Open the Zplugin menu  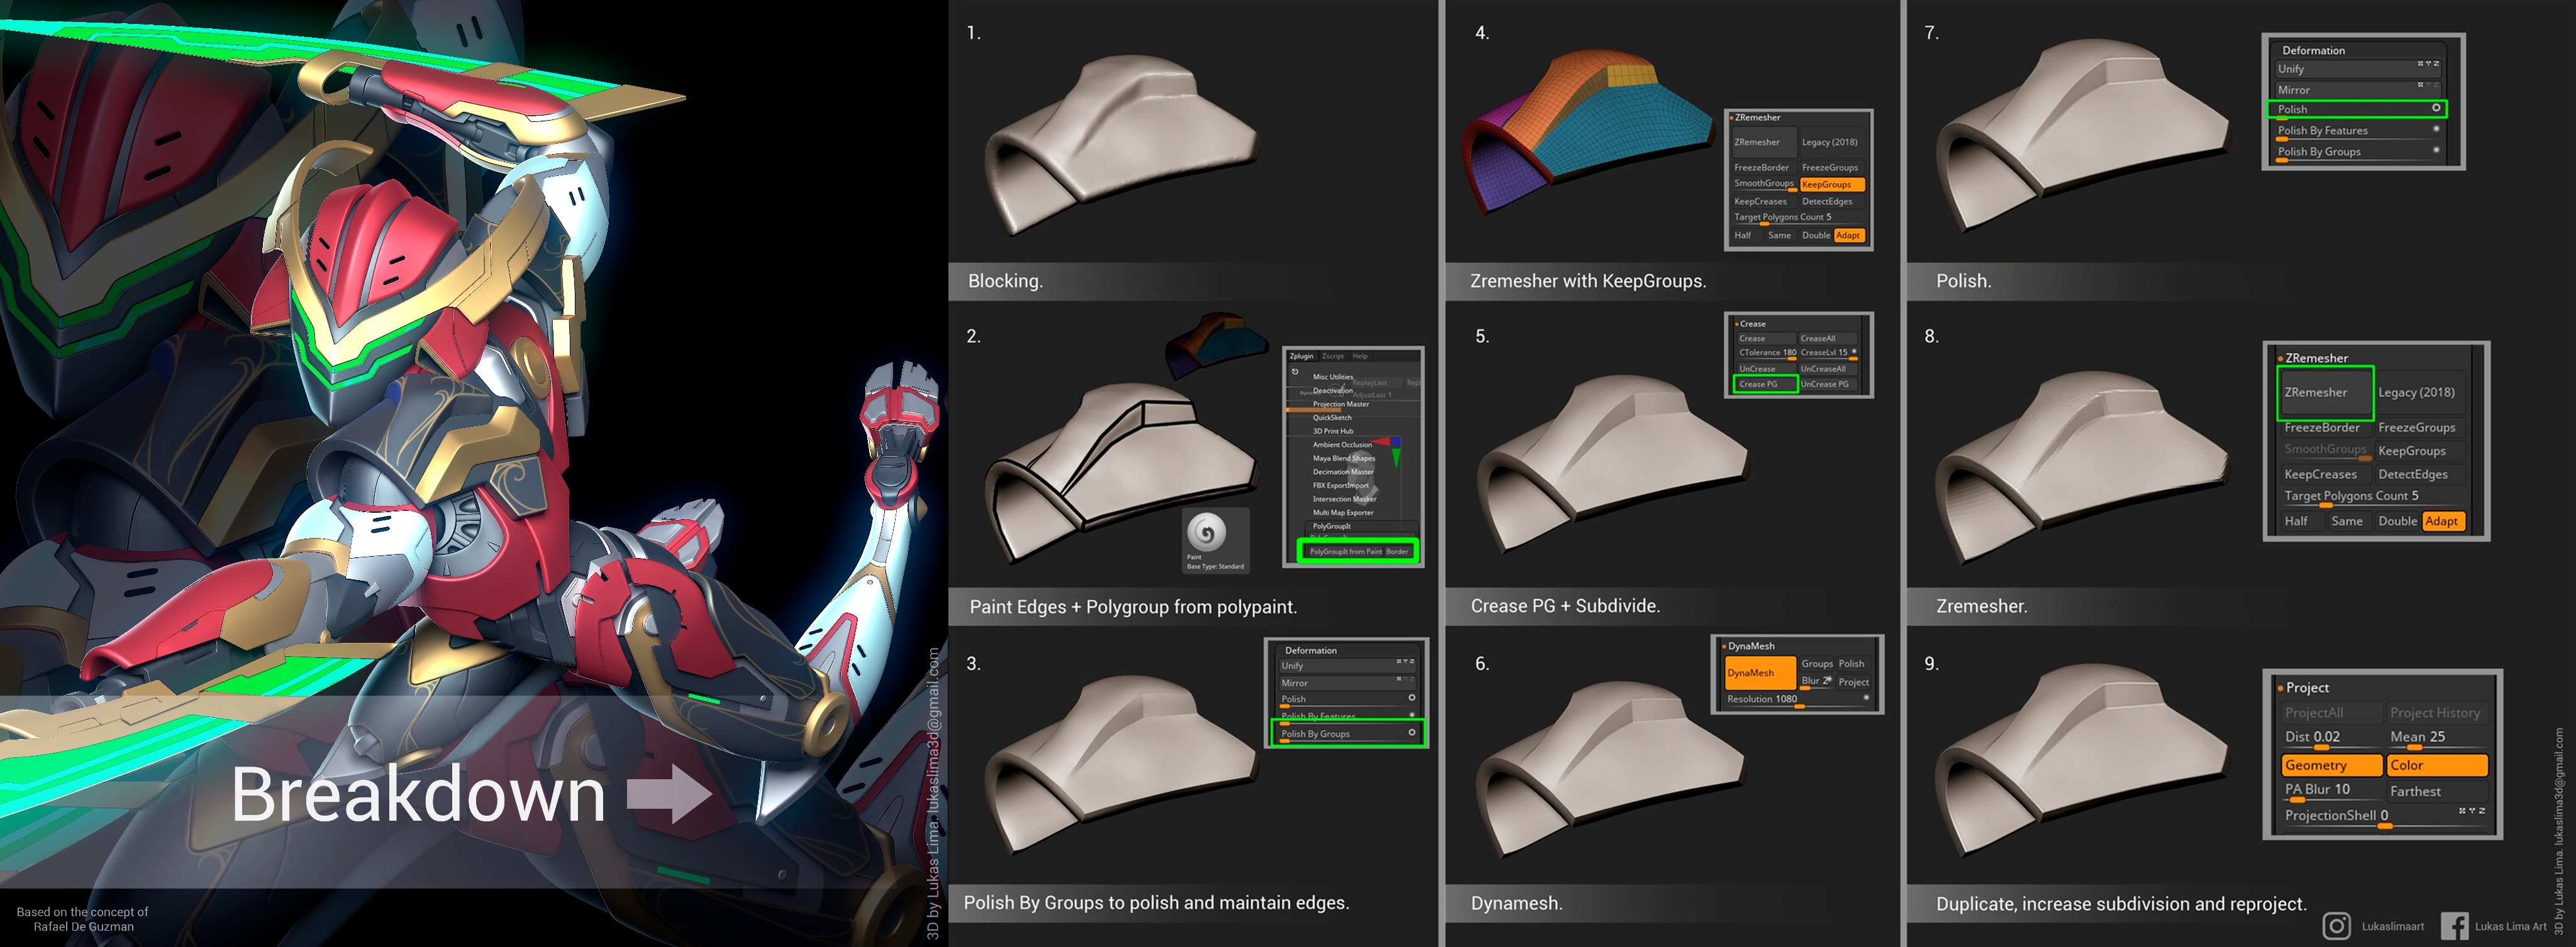point(1301,357)
